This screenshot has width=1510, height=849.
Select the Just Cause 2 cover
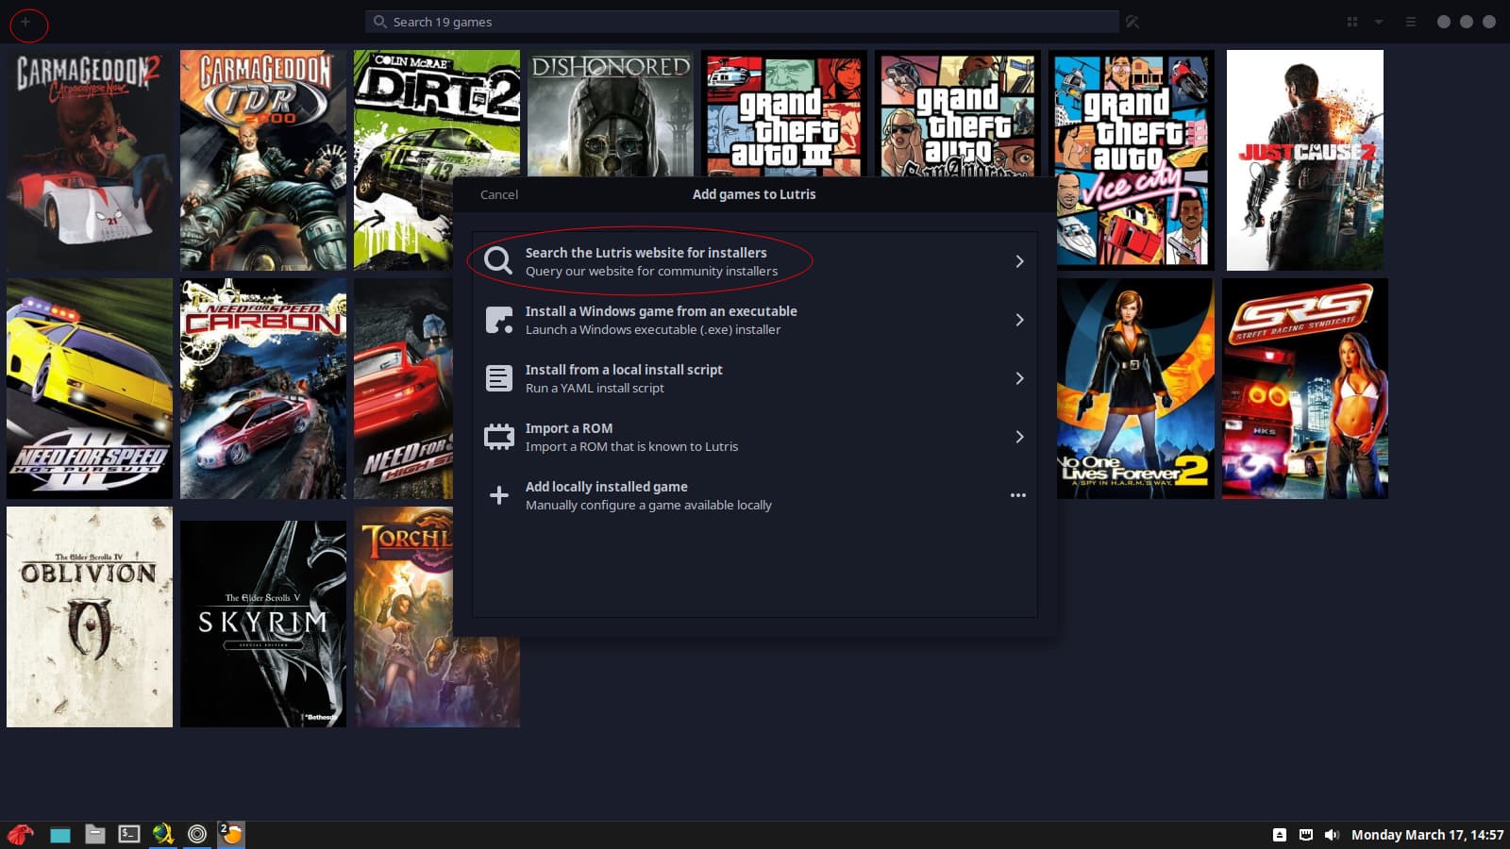[1305, 160]
